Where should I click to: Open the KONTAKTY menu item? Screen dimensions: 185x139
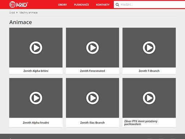pos(103,5)
